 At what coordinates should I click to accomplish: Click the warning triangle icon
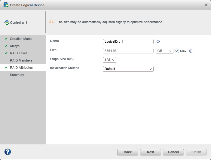pos(52,22)
